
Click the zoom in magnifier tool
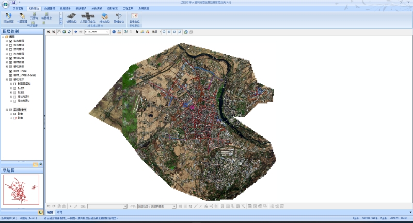(x=49, y=32)
